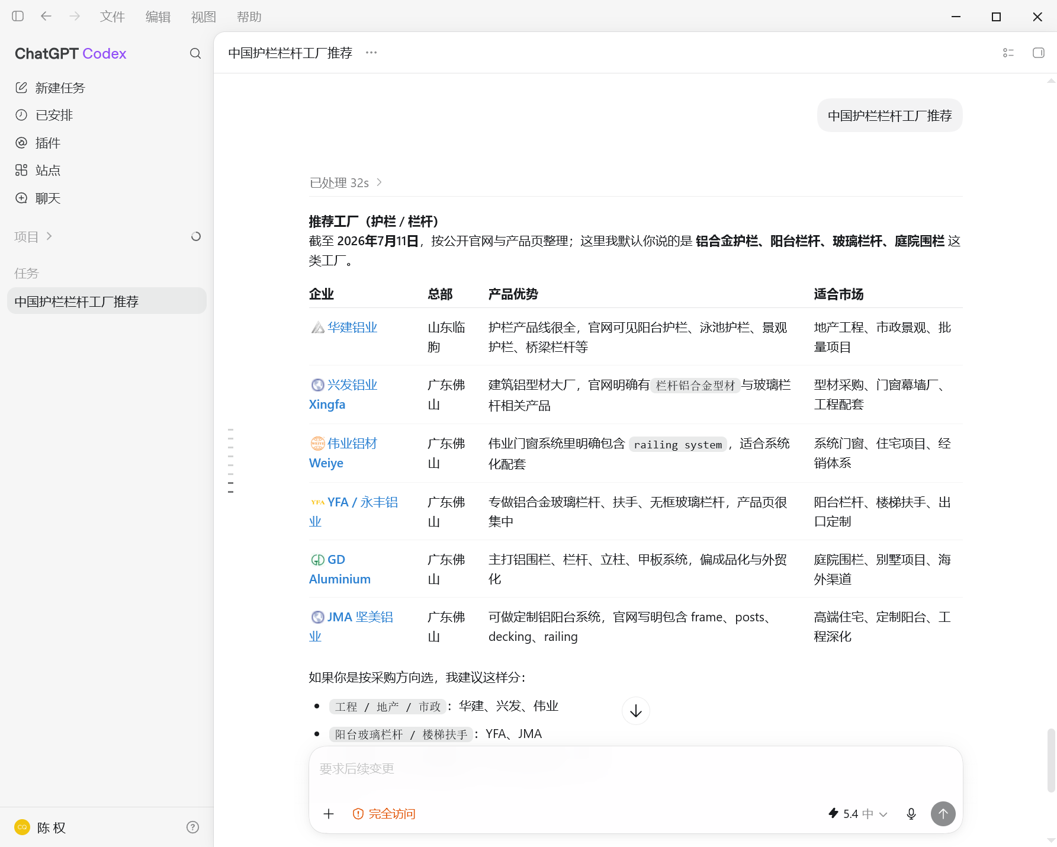Click the user message bubble 中国护栏栏杆工厂推荐
The height and width of the screenshot is (847, 1057).
(x=889, y=115)
